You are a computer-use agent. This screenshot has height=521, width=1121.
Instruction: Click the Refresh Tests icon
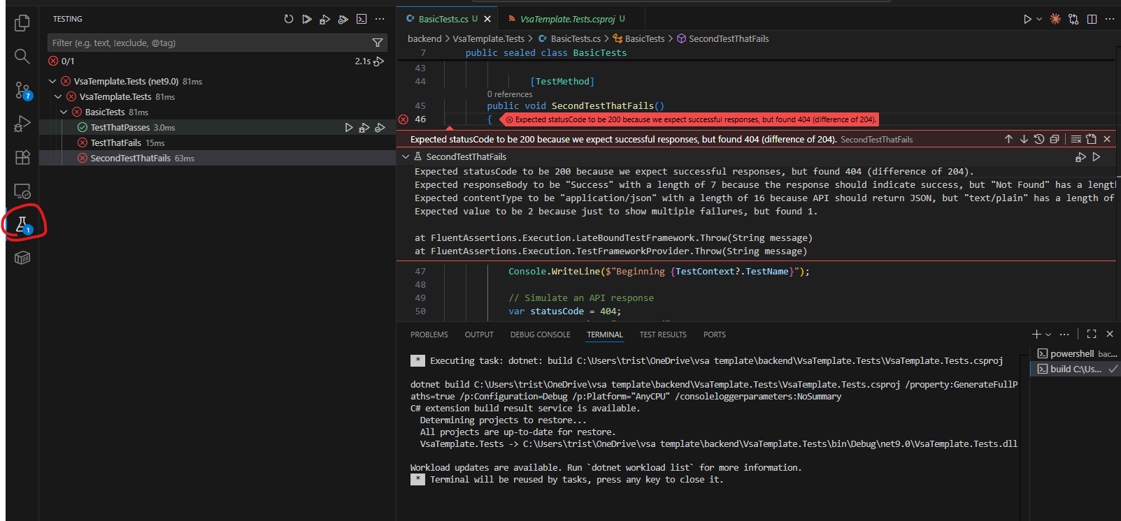coord(289,19)
